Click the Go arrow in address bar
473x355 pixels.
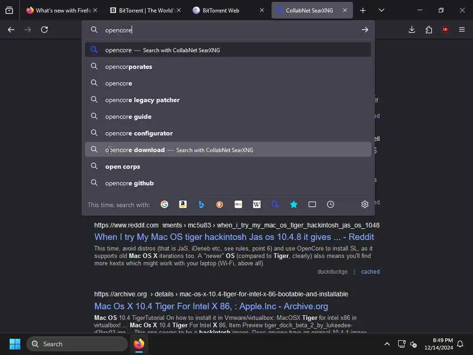pyautogui.click(x=365, y=30)
